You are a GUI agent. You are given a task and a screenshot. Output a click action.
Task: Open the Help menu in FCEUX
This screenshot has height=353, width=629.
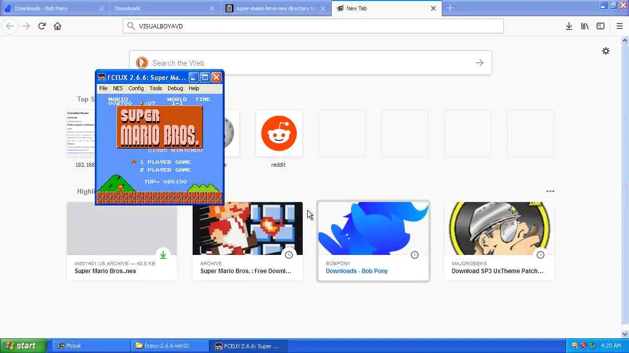click(194, 88)
